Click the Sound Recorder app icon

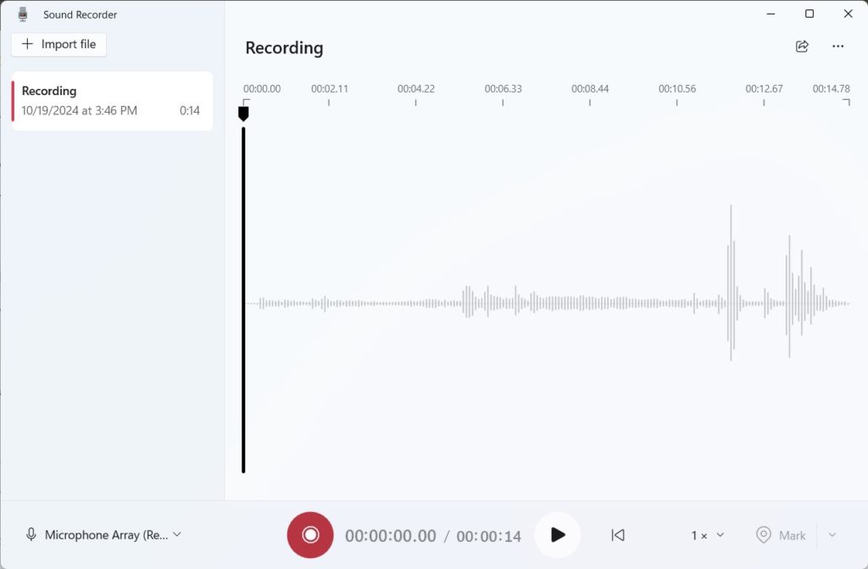[x=23, y=14]
